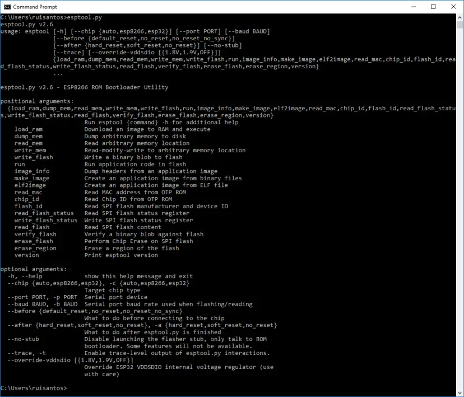Click '--override-vddsdio' in optional arguments list

pyautogui.click(x=39, y=360)
